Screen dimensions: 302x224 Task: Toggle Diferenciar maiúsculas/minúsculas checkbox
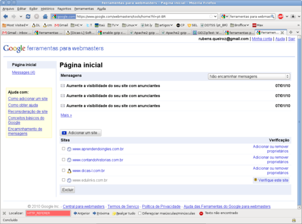tap(140, 213)
